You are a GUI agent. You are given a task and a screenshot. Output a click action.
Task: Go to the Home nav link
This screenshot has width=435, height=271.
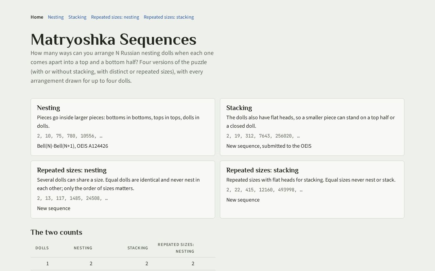click(37, 17)
